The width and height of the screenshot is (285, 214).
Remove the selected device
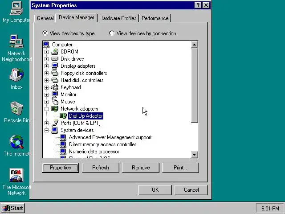click(x=141, y=168)
